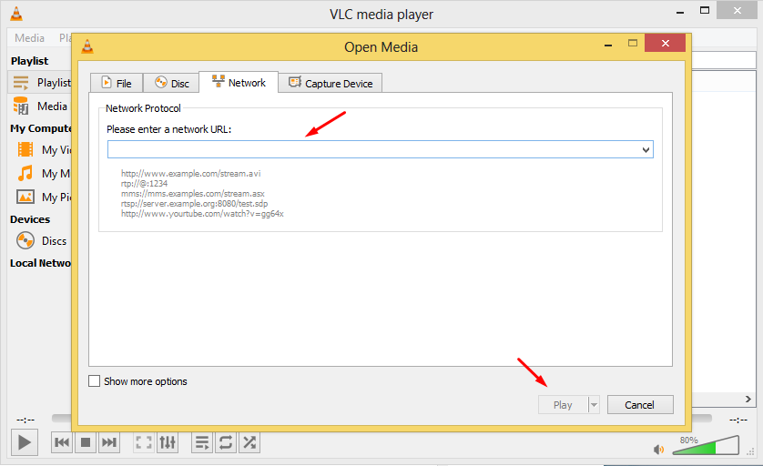Click example rtsp://server.example.org:8080/test.sdp text

click(x=194, y=203)
